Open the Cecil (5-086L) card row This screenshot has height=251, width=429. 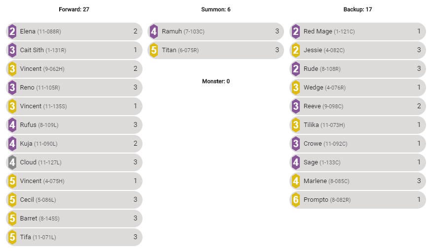(74, 200)
